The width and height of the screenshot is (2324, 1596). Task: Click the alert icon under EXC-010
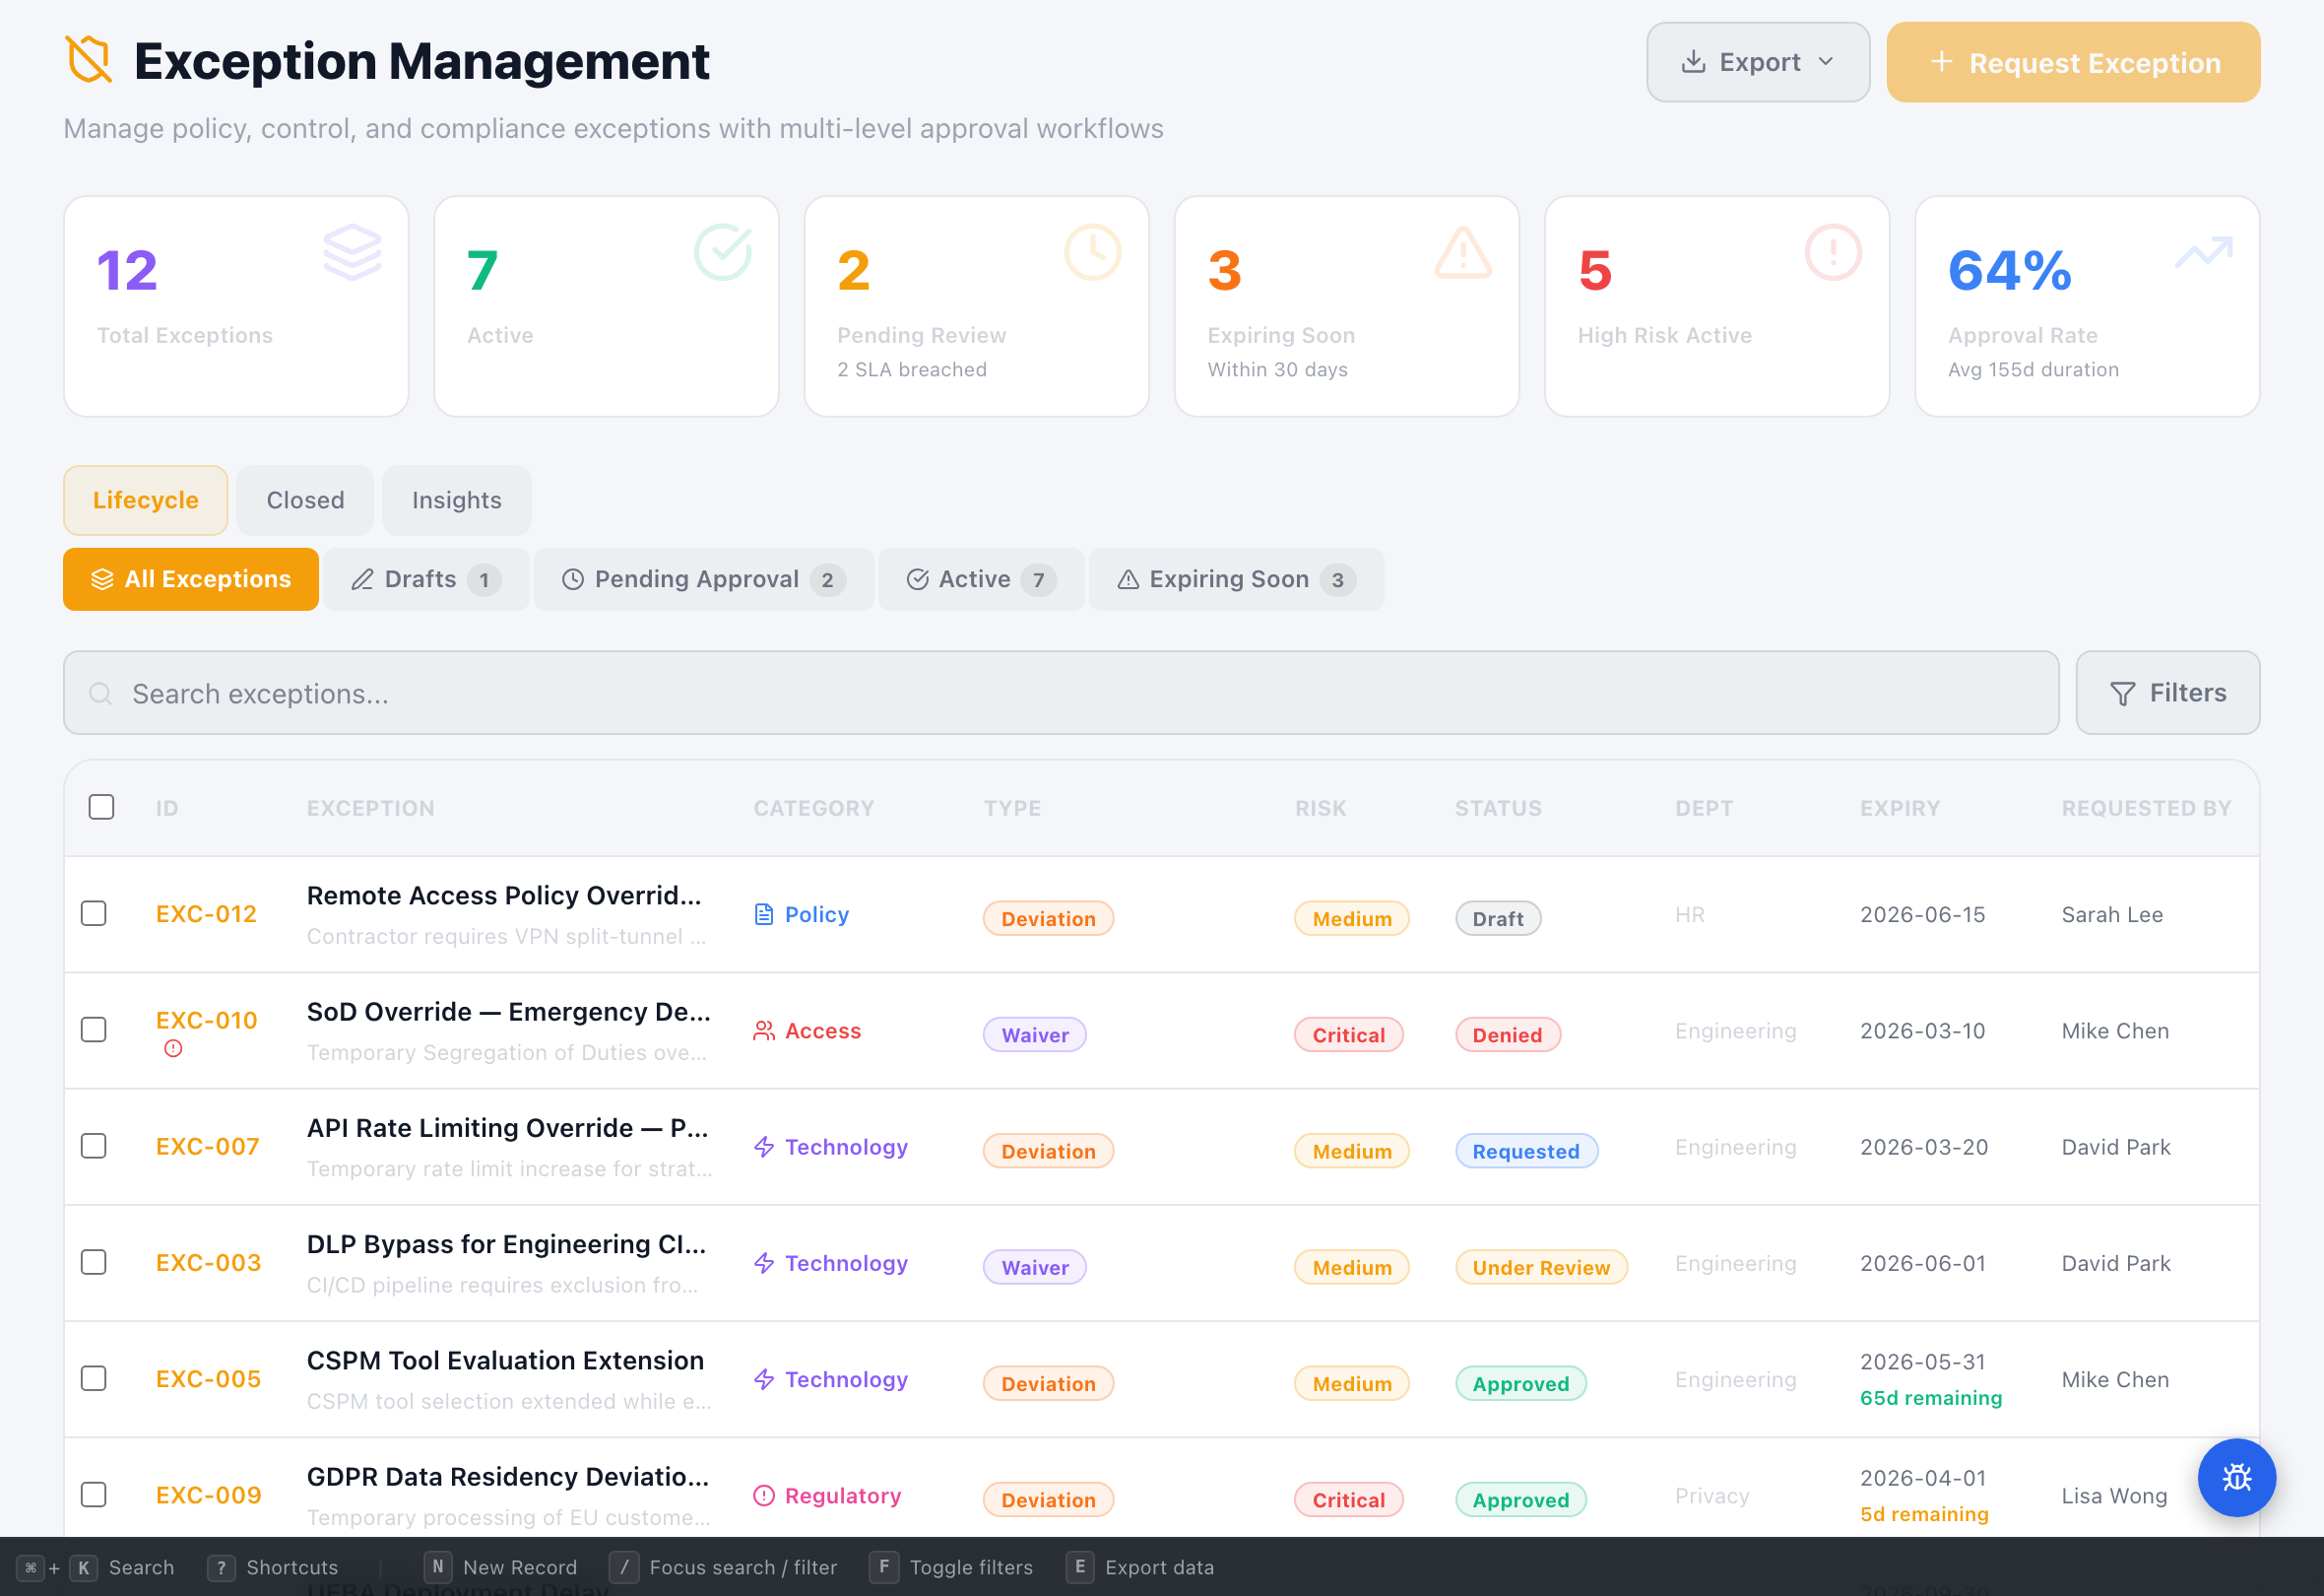pyautogui.click(x=172, y=1048)
